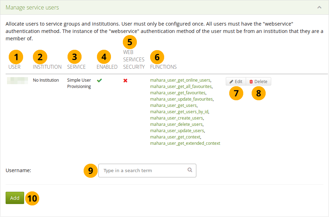Type in the Username search field
Image resolution: width=329 pixels, height=217 pixels.
pyautogui.click(x=143, y=170)
